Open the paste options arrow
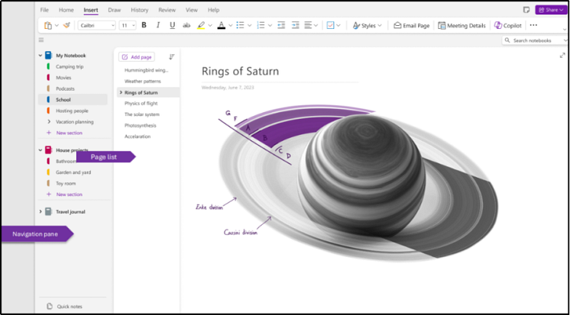This screenshot has width=570, height=315. (57, 26)
